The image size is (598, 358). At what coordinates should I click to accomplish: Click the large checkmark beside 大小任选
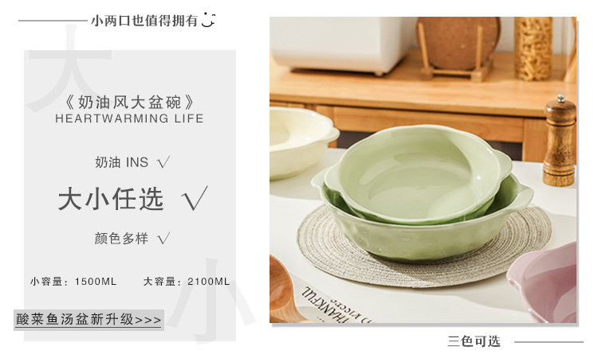click(x=195, y=198)
